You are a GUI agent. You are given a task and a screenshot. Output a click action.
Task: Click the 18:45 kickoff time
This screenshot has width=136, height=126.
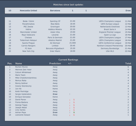73,24
